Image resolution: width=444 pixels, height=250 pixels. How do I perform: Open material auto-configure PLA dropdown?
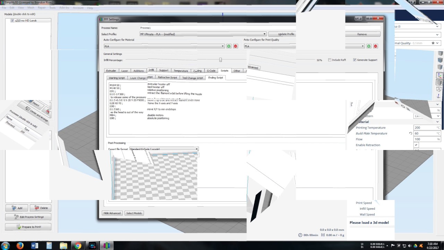tap(164, 46)
